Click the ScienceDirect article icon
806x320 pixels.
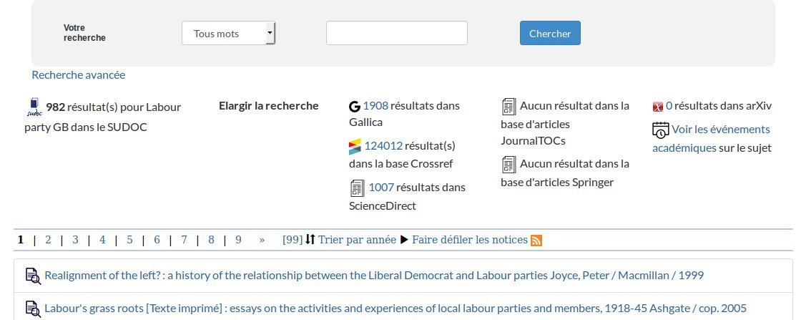(x=358, y=188)
